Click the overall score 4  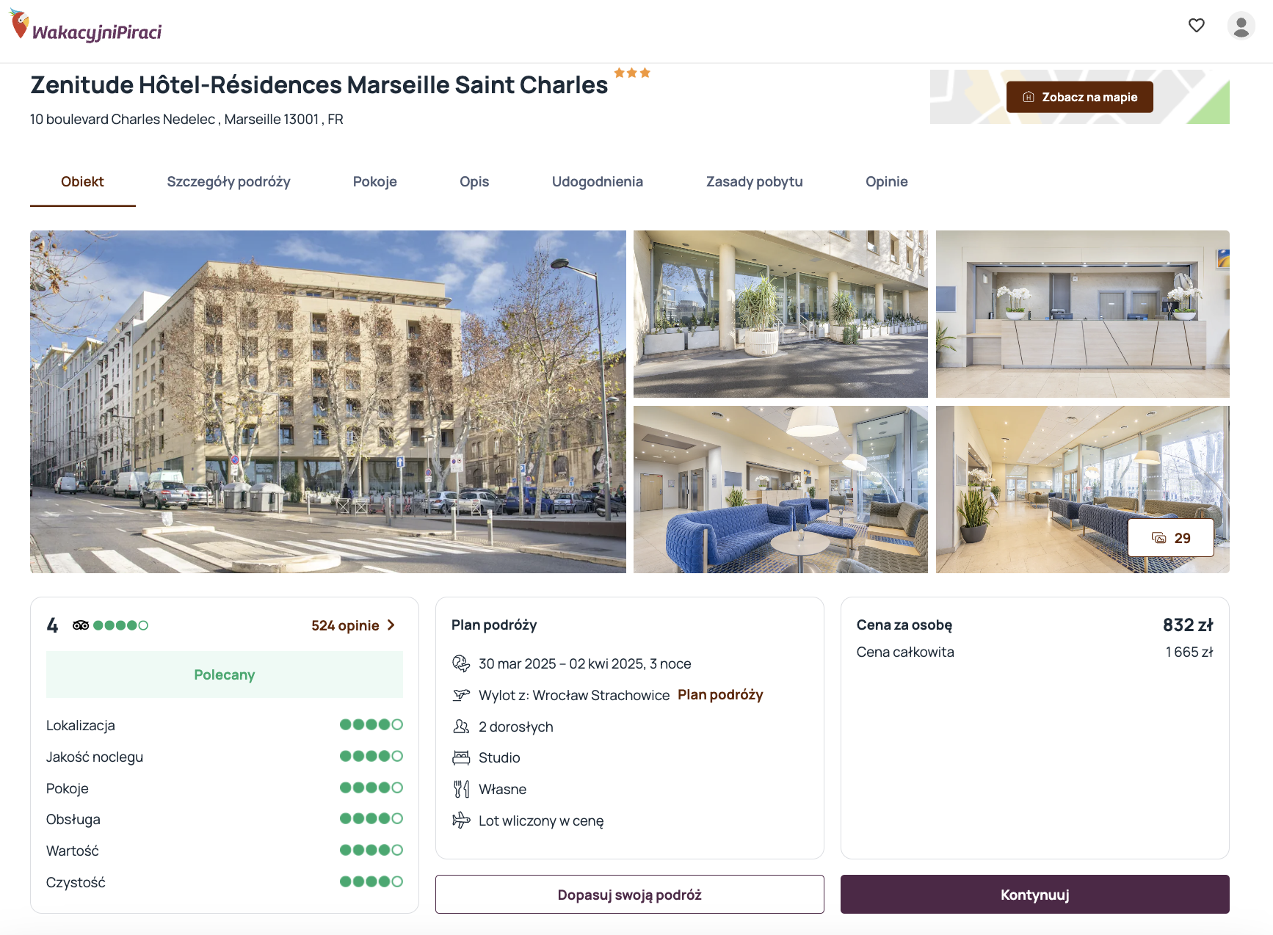click(x=53, y=625)
